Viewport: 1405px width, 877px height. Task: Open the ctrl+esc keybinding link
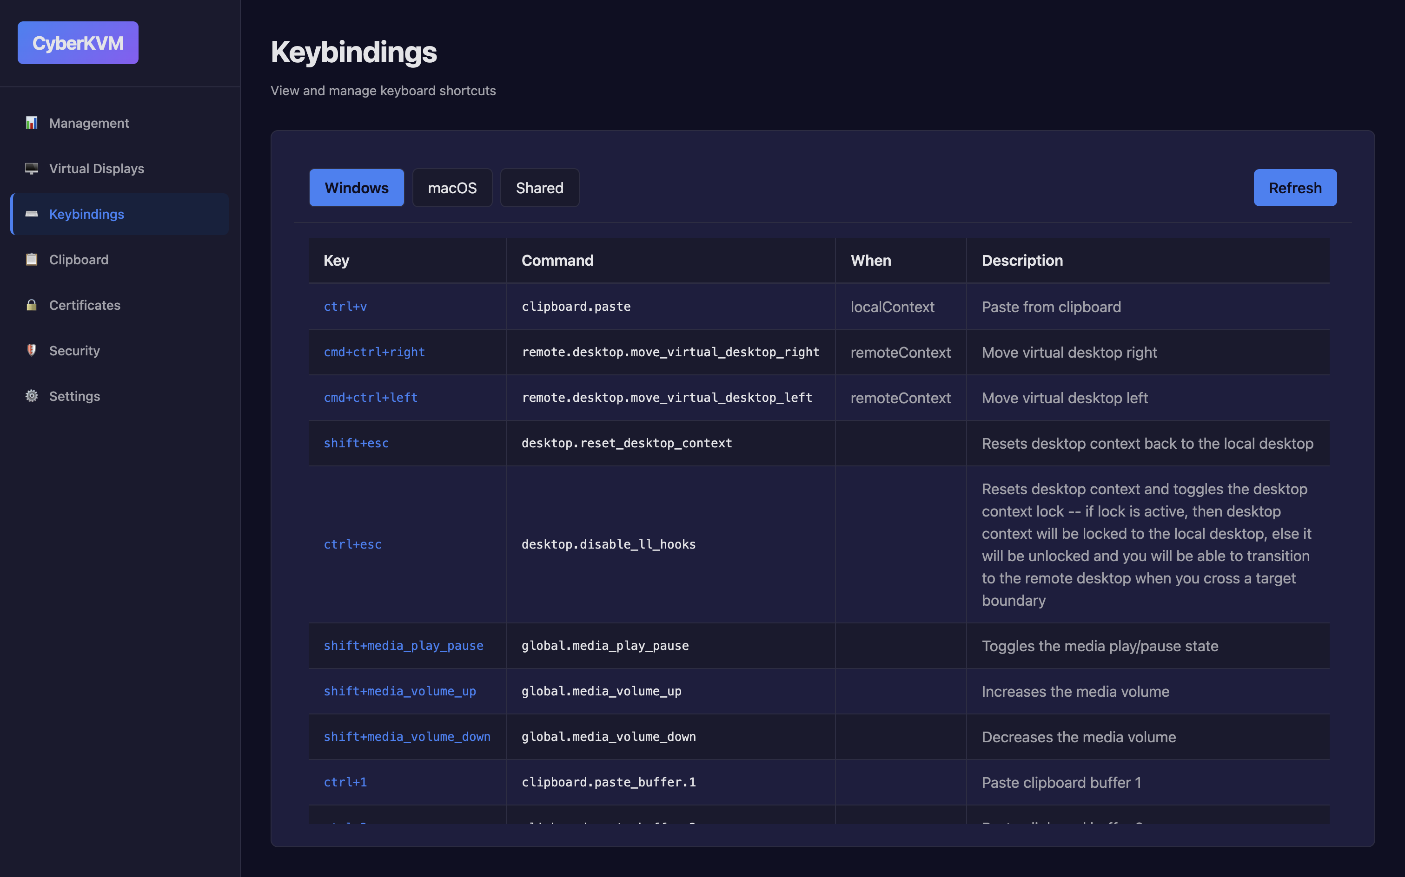coord(352,544)
